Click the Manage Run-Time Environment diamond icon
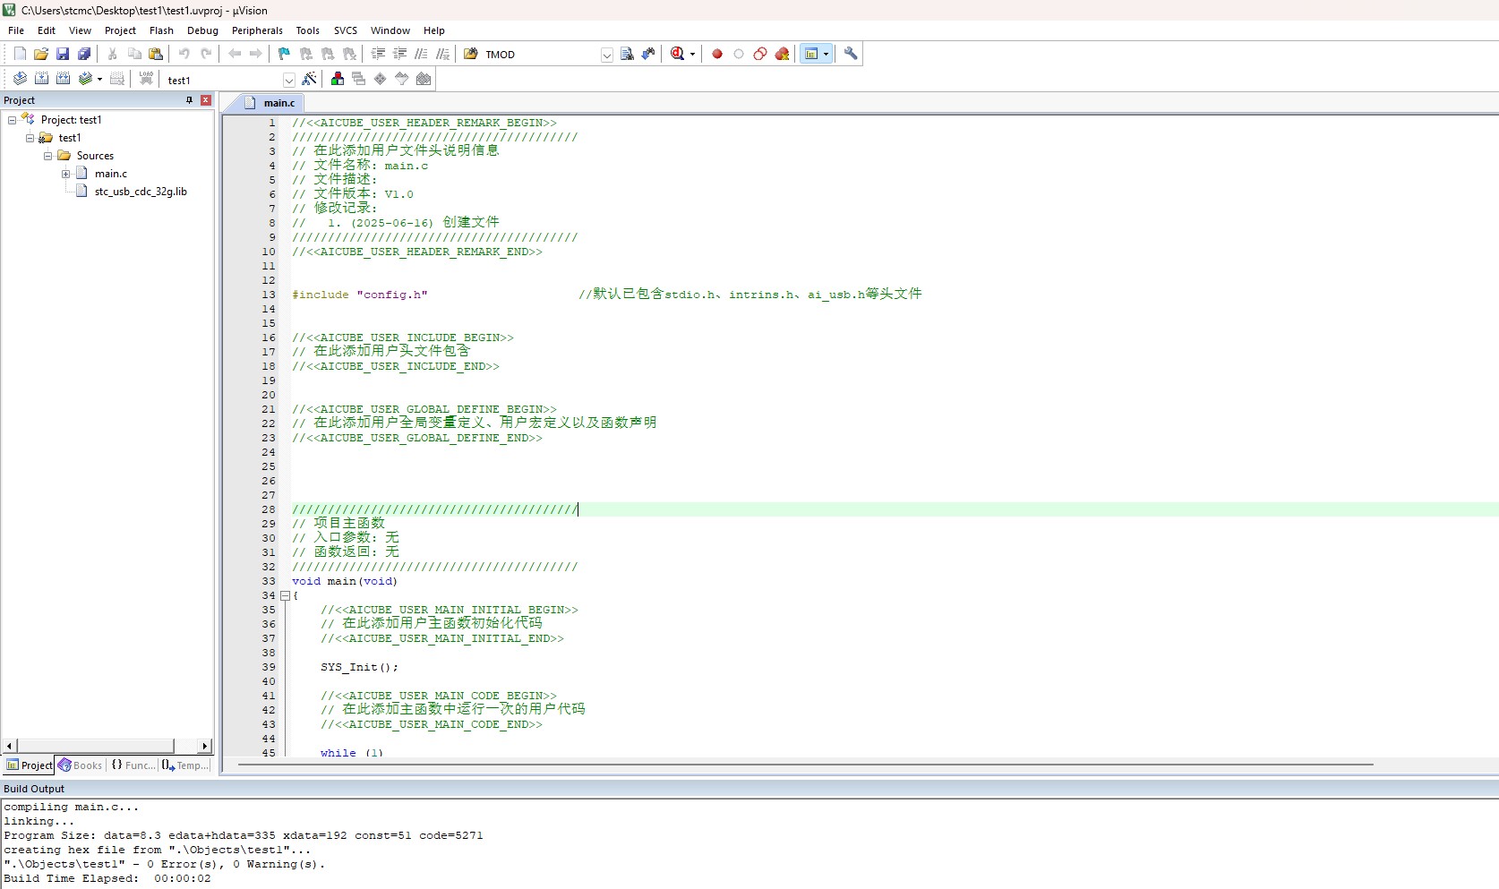 [381, 79]
